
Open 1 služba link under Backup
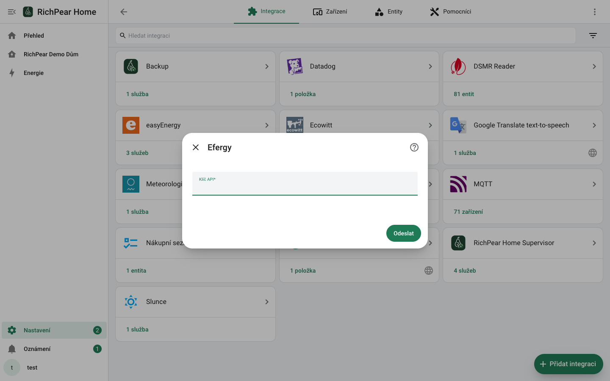click(x=137, y=94)
